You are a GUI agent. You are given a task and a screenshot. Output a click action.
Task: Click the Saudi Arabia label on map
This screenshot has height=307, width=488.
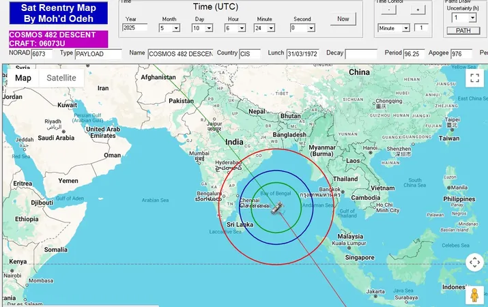click(x=56, y=138)
